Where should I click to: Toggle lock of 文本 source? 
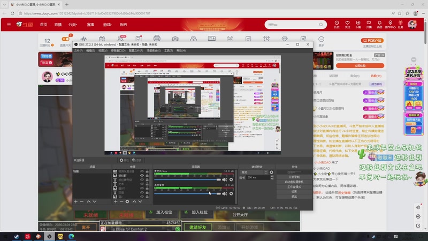tap(147, 184)
